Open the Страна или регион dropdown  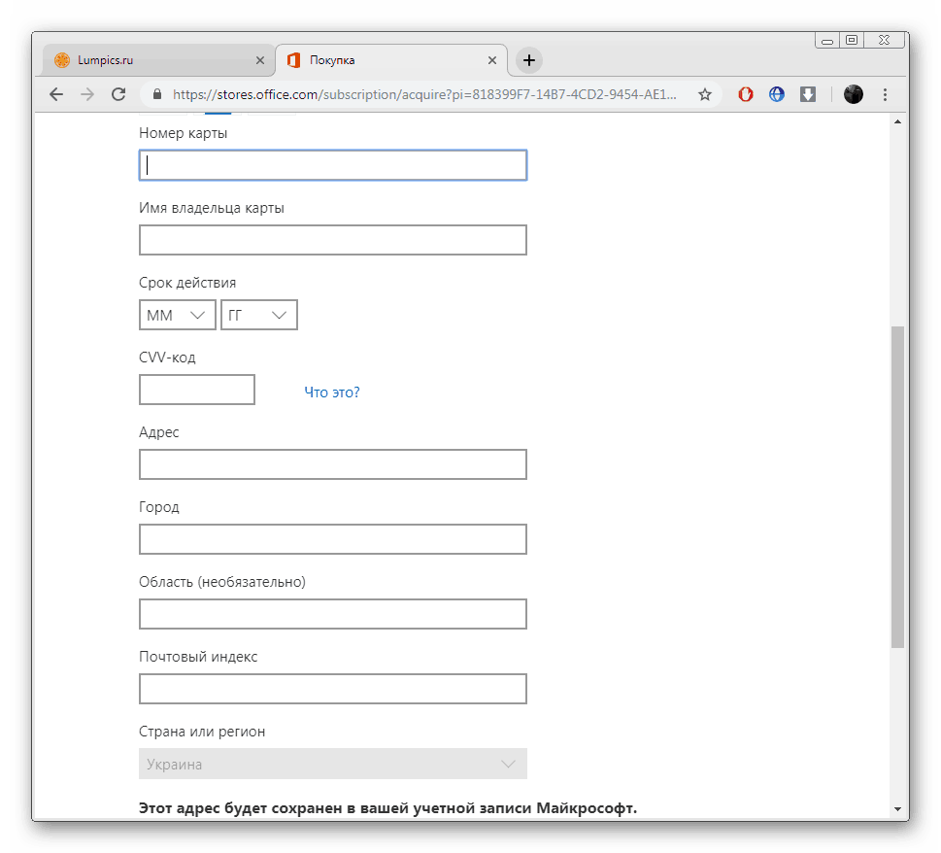333,764
